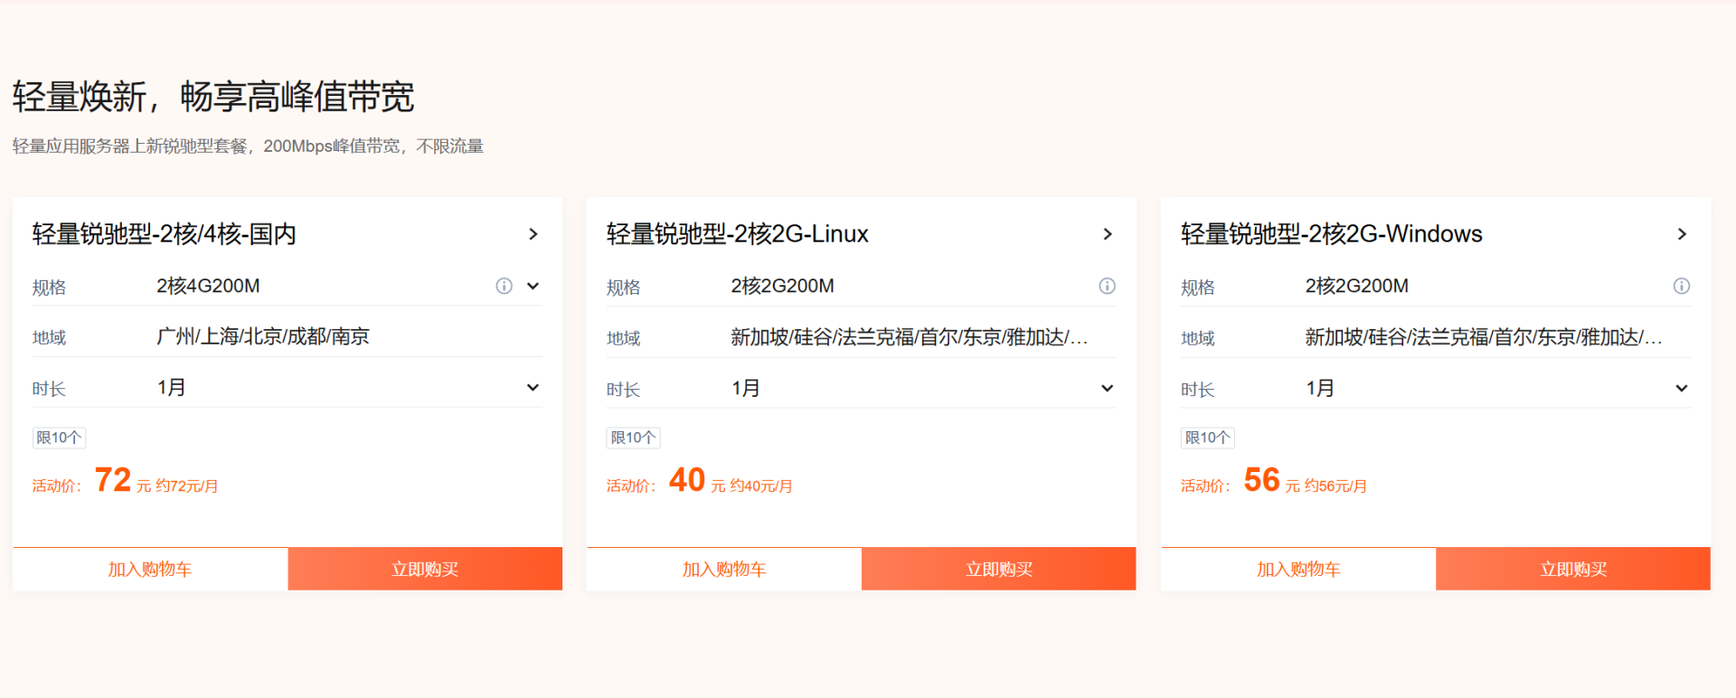Click 立即购买 in 2核/4核-国内 card
The width and height of the screenshot is (1736, 698).
425,569
